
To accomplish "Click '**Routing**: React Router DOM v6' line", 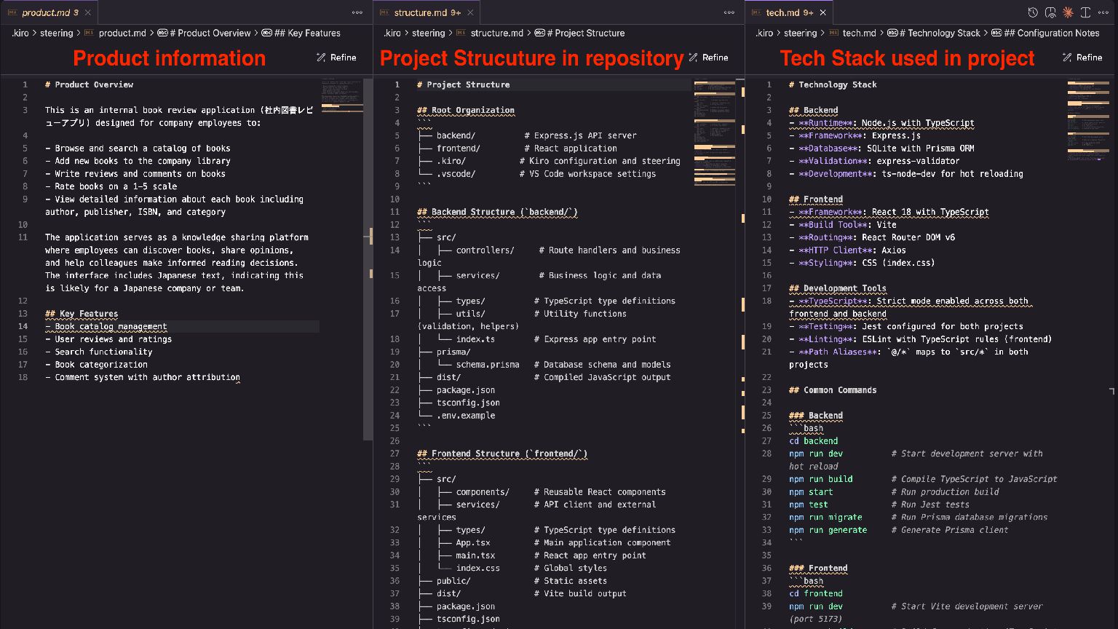I will (x=872, y=237).
